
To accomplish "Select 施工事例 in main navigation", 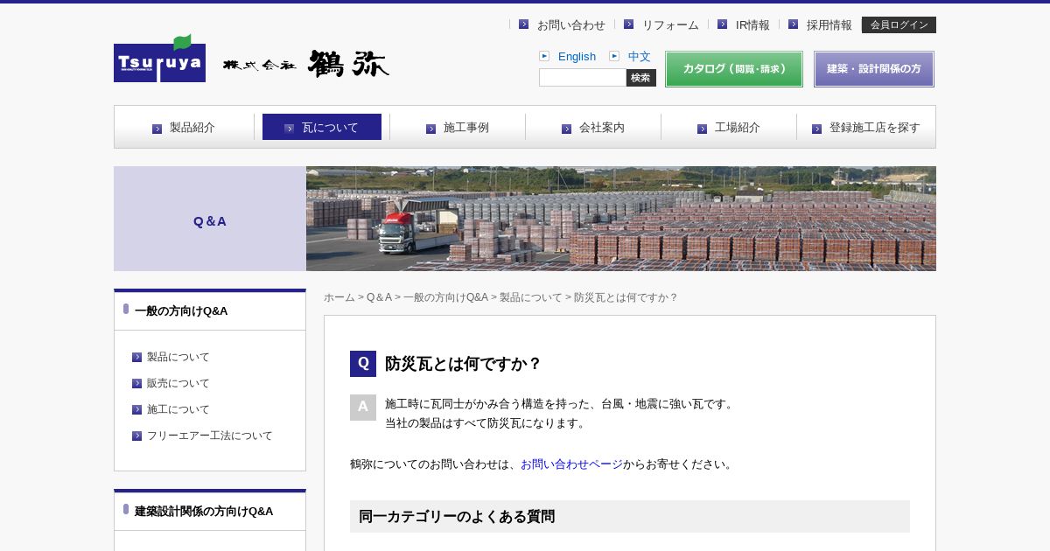I will tap(458, 128).
